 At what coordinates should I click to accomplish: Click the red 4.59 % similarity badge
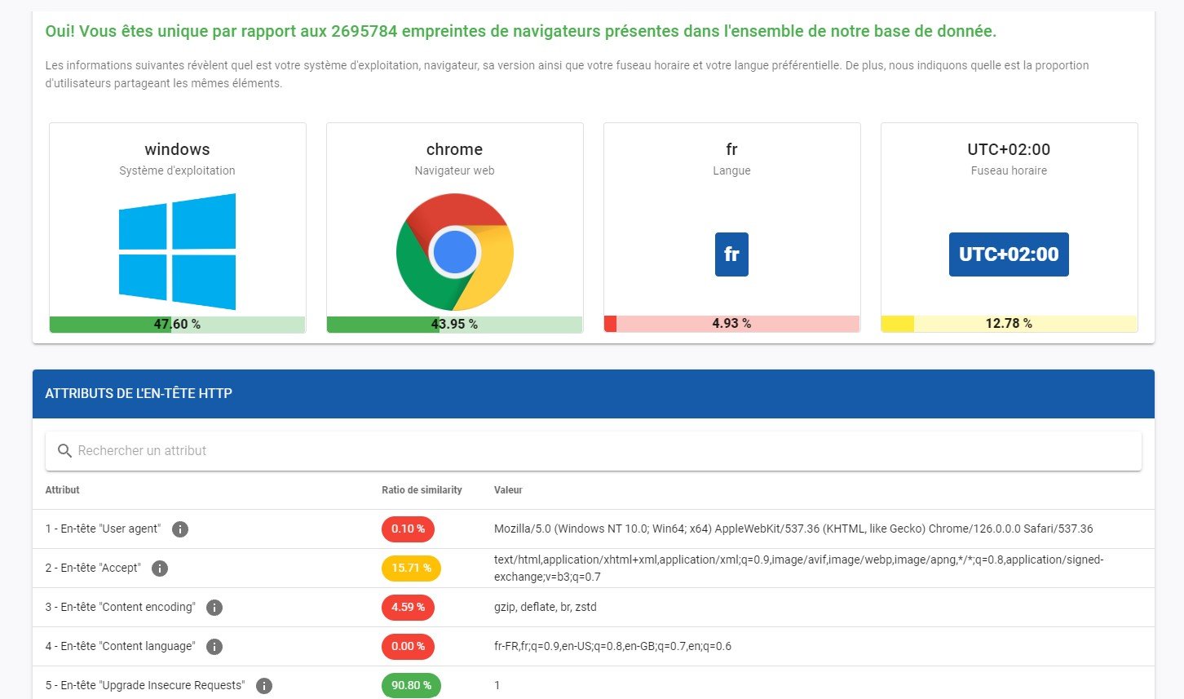[x=408, y=608]
